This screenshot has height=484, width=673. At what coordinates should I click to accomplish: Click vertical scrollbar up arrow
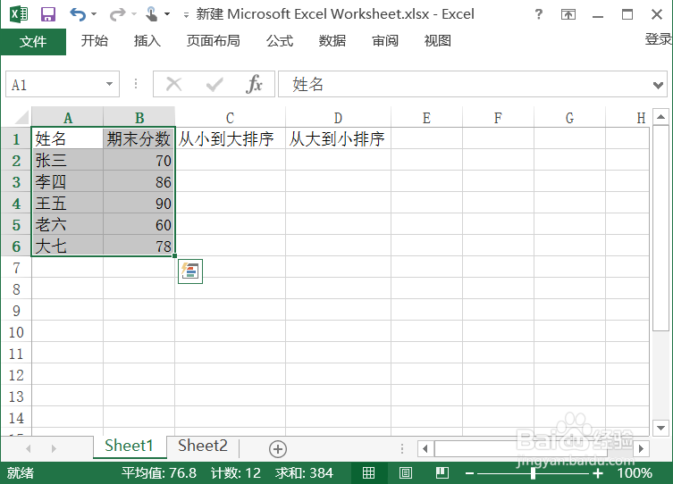pos(661,117)
